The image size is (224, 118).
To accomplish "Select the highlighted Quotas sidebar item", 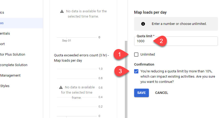I will pos(11,23).
